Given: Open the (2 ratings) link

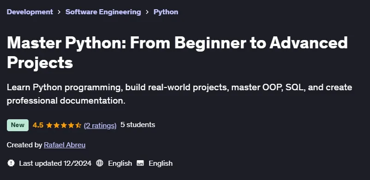Looking at the screenshot, I should pyautogui.click(x=100, y=126).
